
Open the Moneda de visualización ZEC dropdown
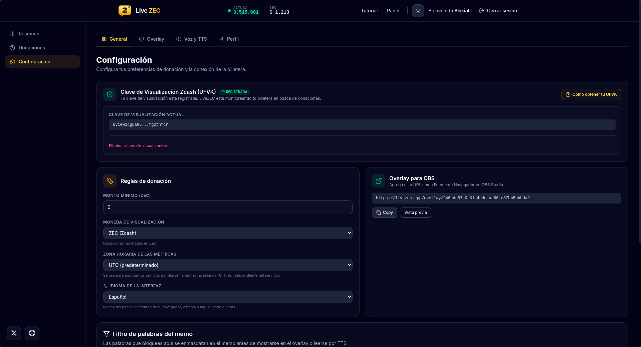[x=228, y=233]
